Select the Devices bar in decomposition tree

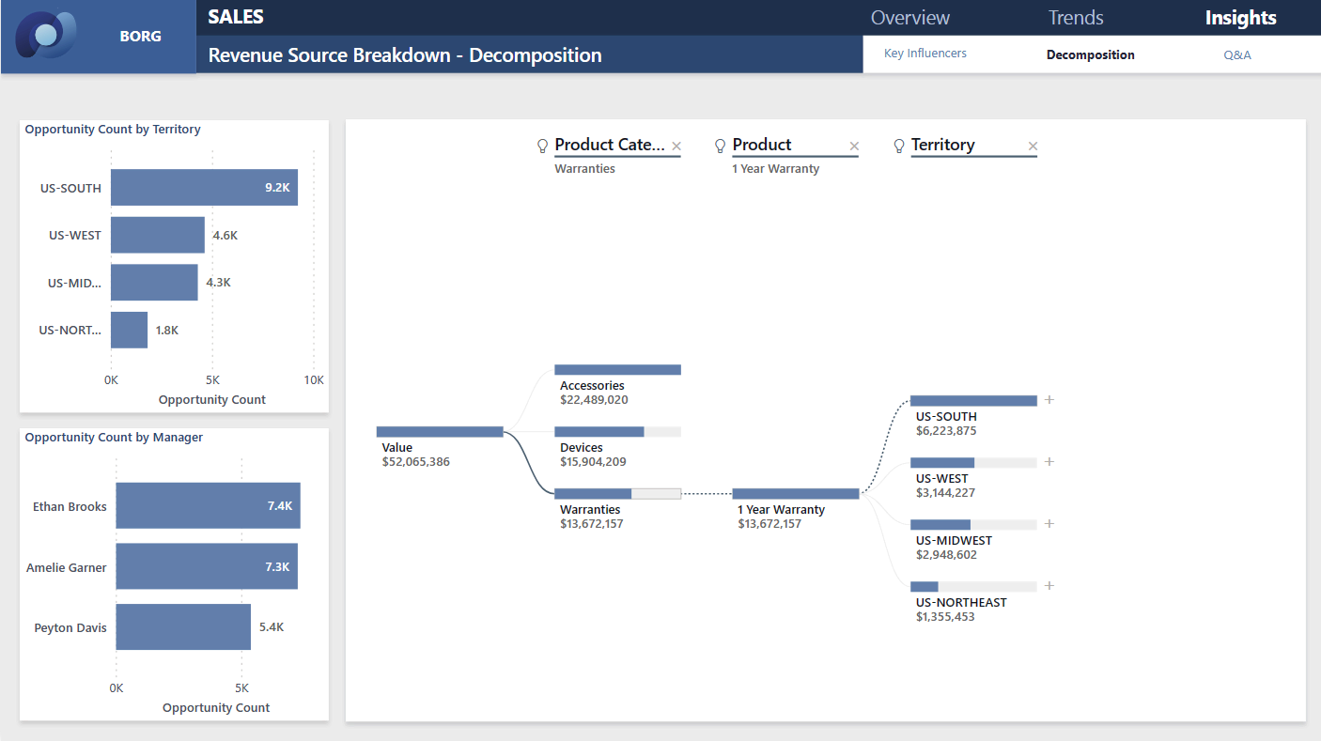tap(617, 432)
